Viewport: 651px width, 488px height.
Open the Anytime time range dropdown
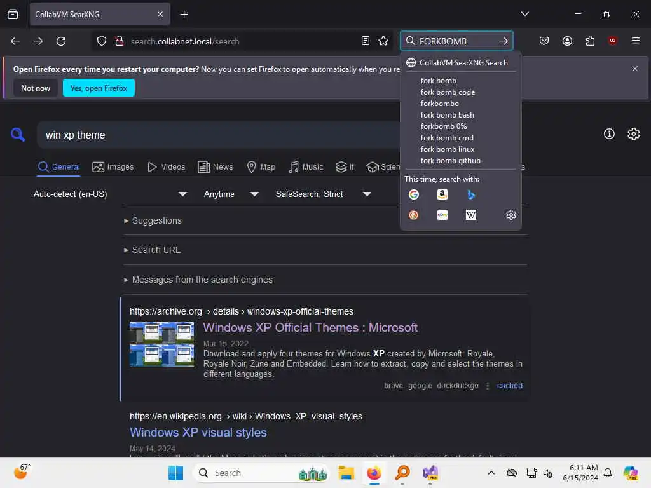[x=231, y=194]
